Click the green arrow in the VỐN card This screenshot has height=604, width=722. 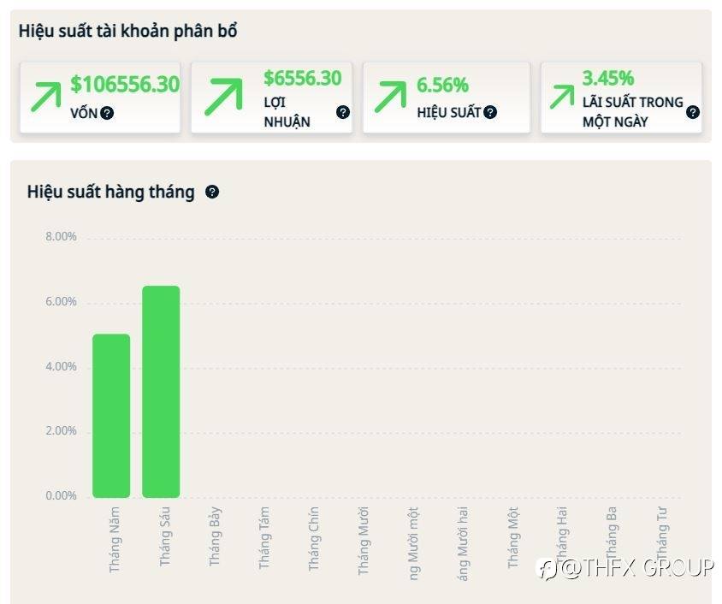[x=47, y=96]
